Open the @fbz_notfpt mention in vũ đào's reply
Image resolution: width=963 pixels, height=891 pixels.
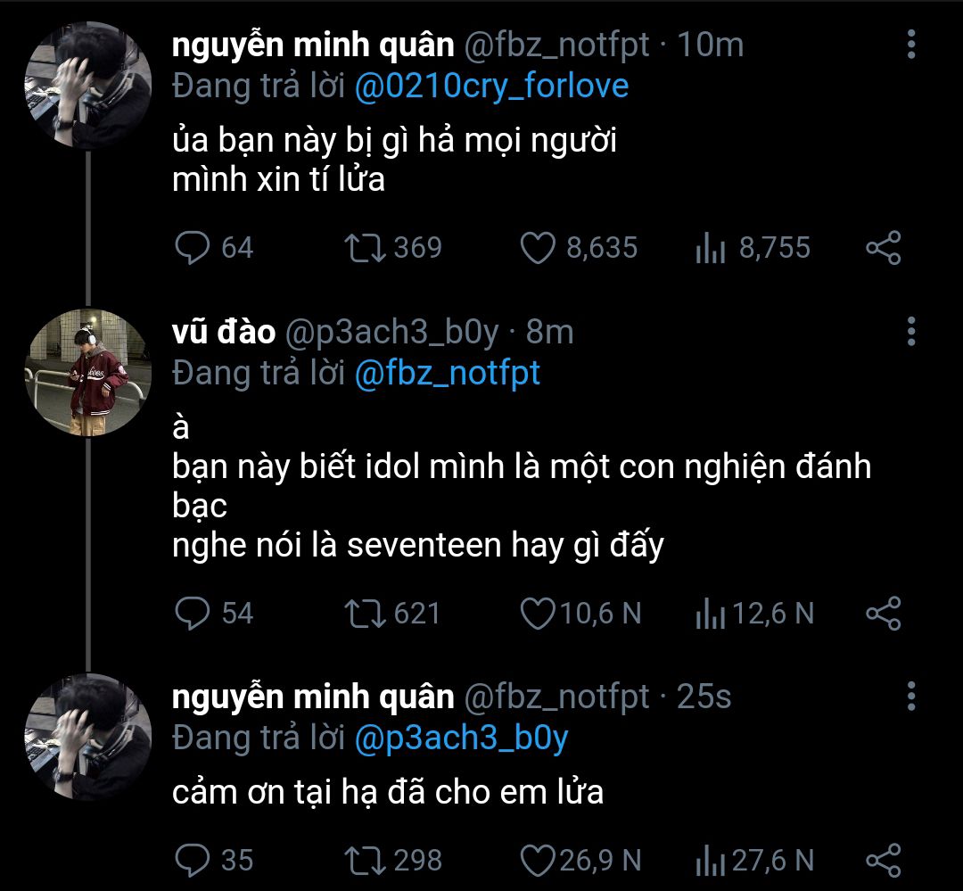tap(448, 373)
